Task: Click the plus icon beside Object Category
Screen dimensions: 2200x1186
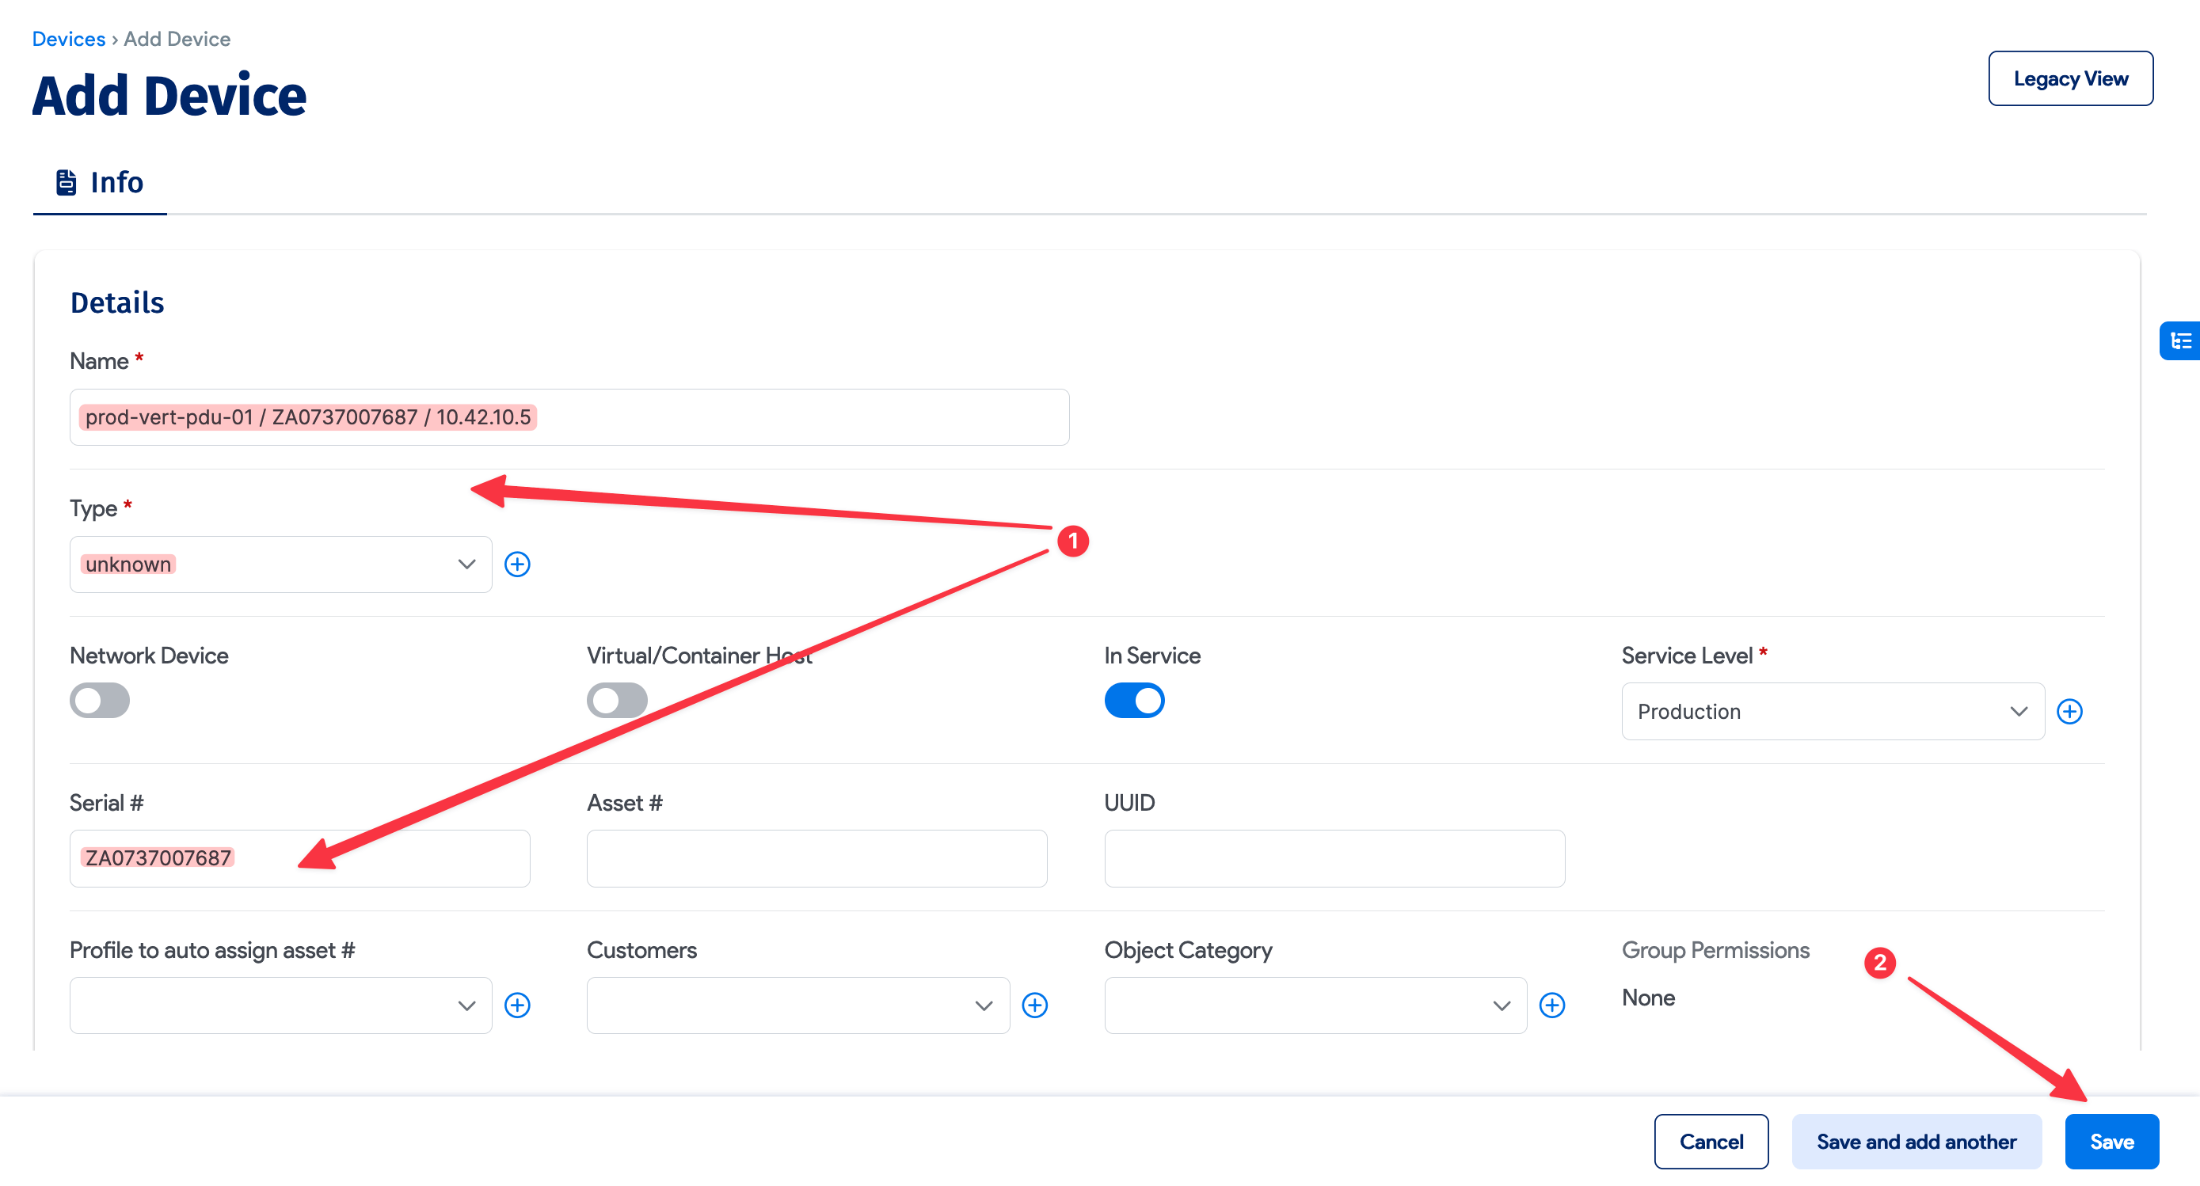Action: pyautogui.click(x=1553, y=1005)
